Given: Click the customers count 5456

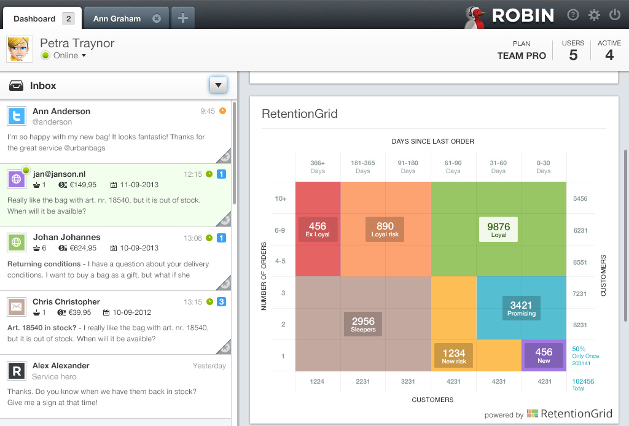Looking at the screenshot, I should tap(580, 198).
